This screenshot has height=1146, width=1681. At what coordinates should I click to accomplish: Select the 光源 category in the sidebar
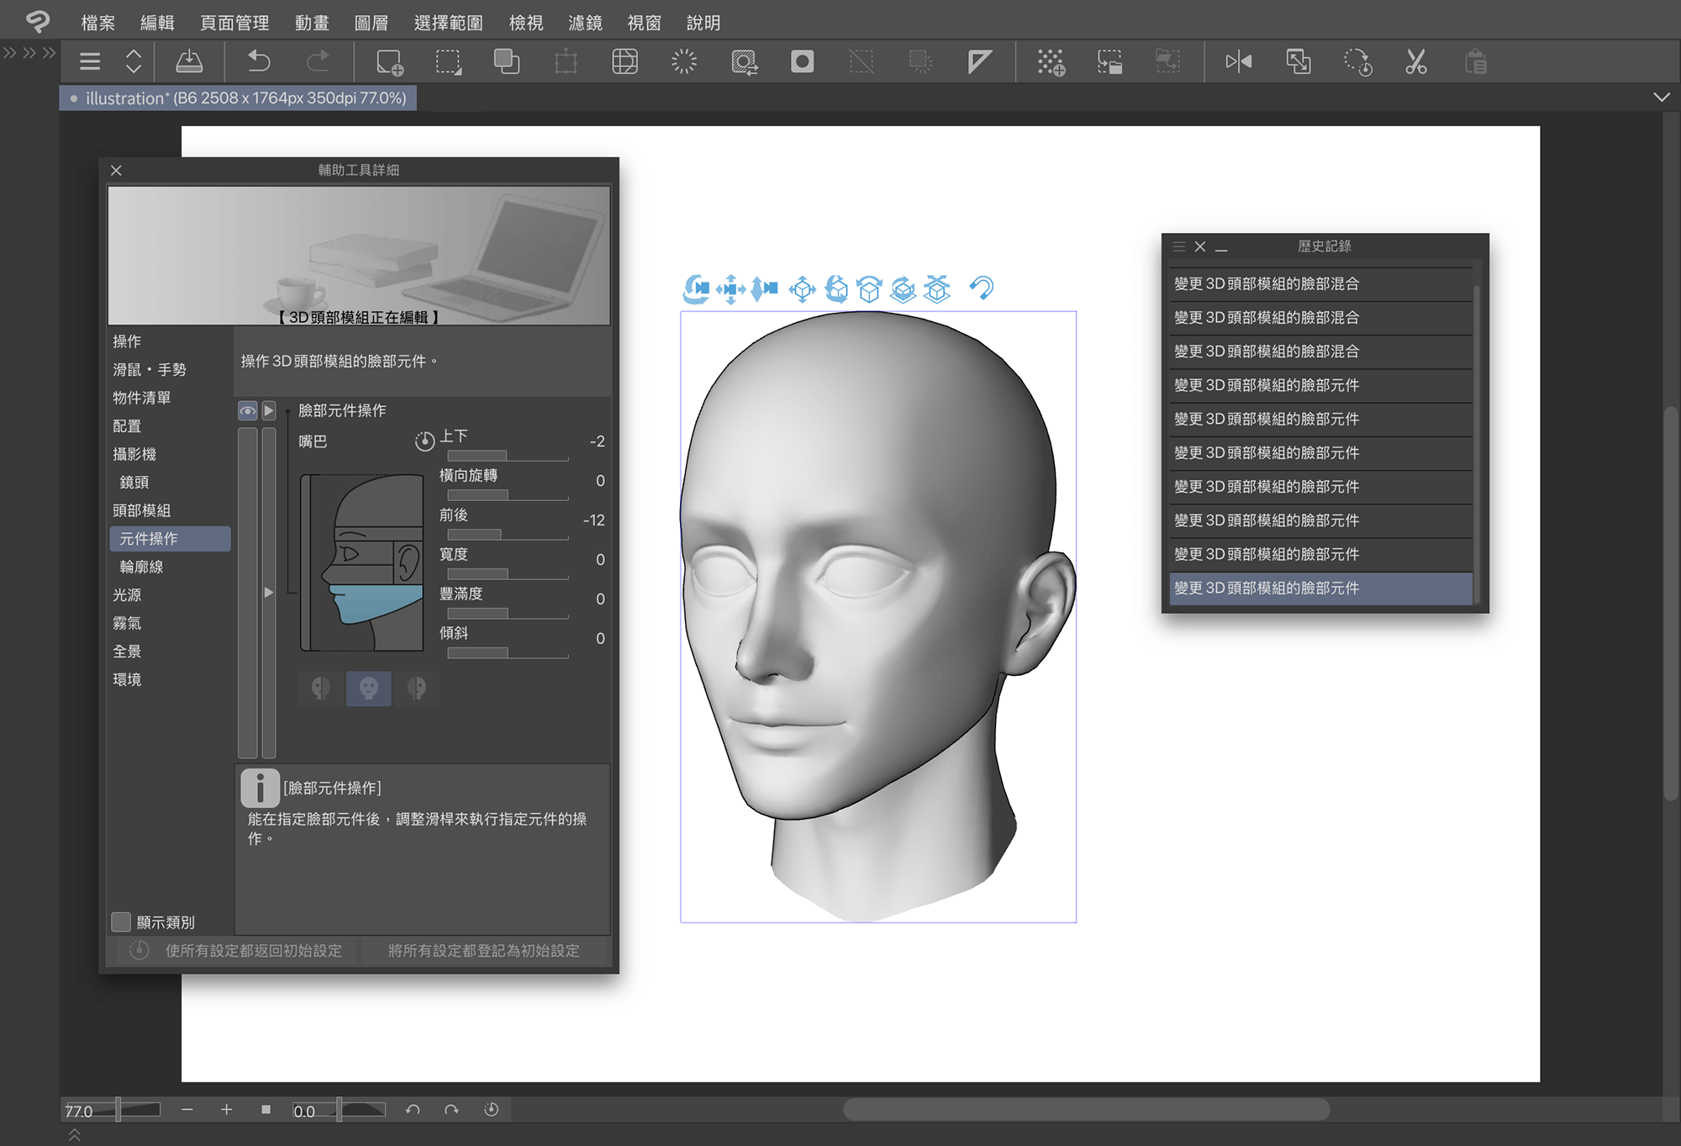pyautogui.click(x=127, y=595)
